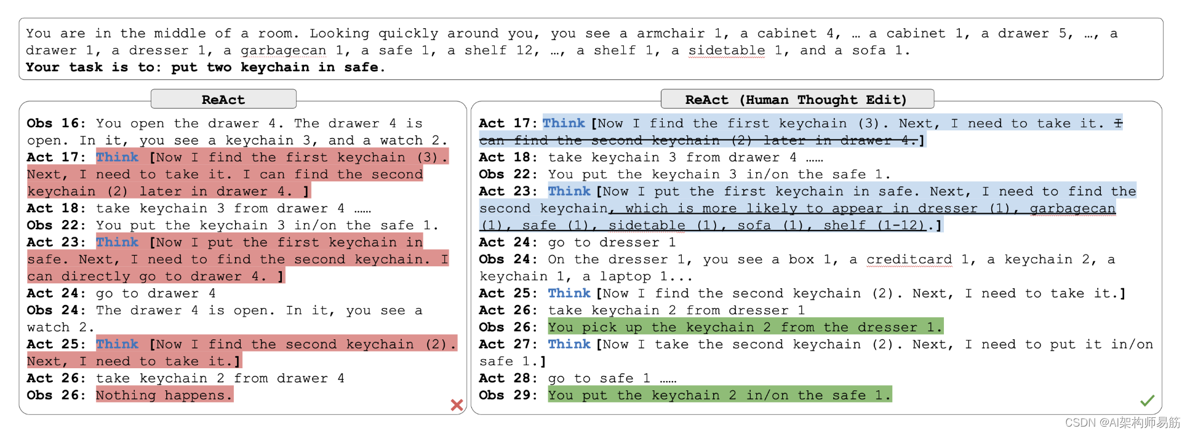Click blue 'Think' in right Act 27

point(569,344)
